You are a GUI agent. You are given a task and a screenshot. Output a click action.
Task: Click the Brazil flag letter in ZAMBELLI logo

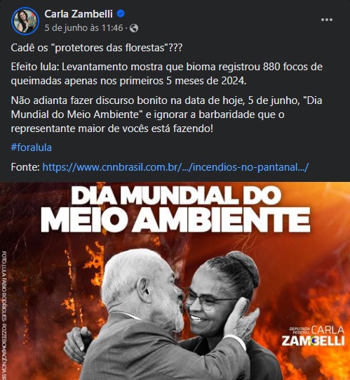[314, 341]
